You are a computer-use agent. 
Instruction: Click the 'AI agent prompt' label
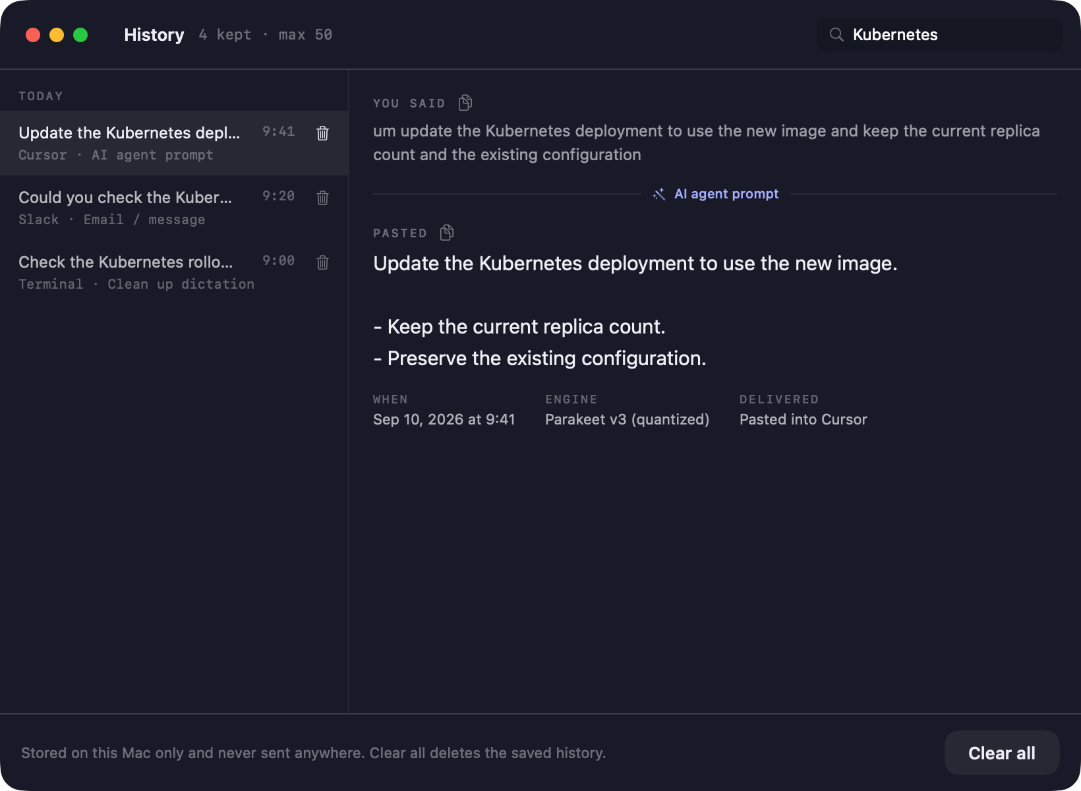tap(726, 194)
